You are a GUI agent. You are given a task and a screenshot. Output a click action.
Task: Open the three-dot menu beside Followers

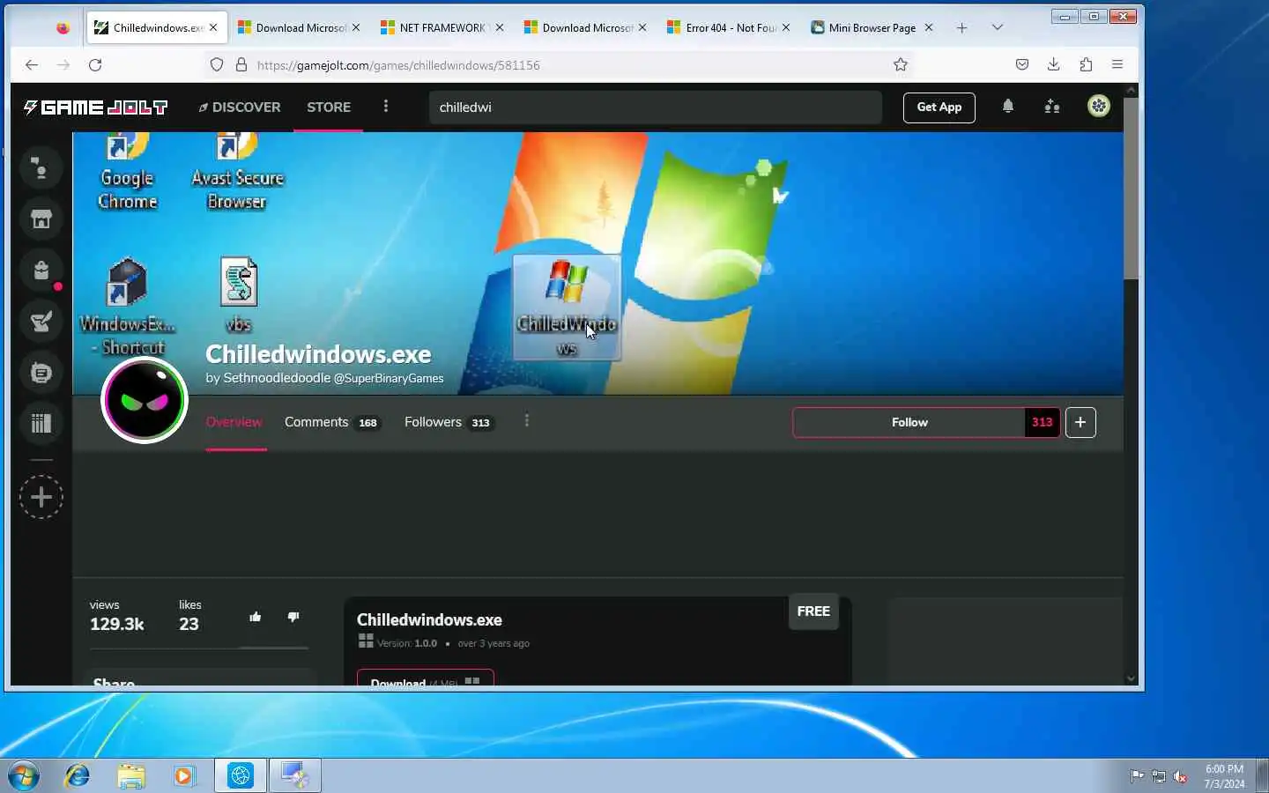(527, 421)
